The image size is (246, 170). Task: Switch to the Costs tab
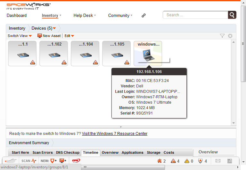click(169, 152)
